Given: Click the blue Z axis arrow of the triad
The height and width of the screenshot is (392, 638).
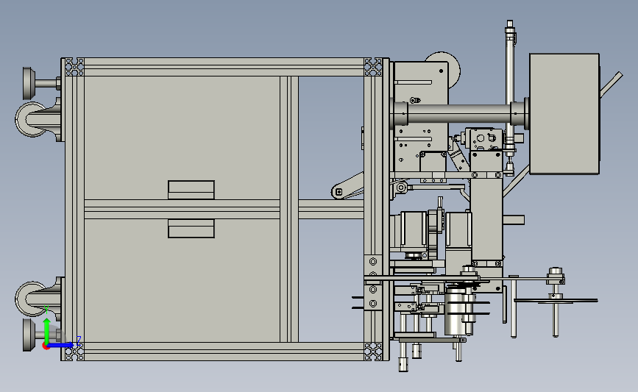Looking at the screenshot, I should coord(63,345).
